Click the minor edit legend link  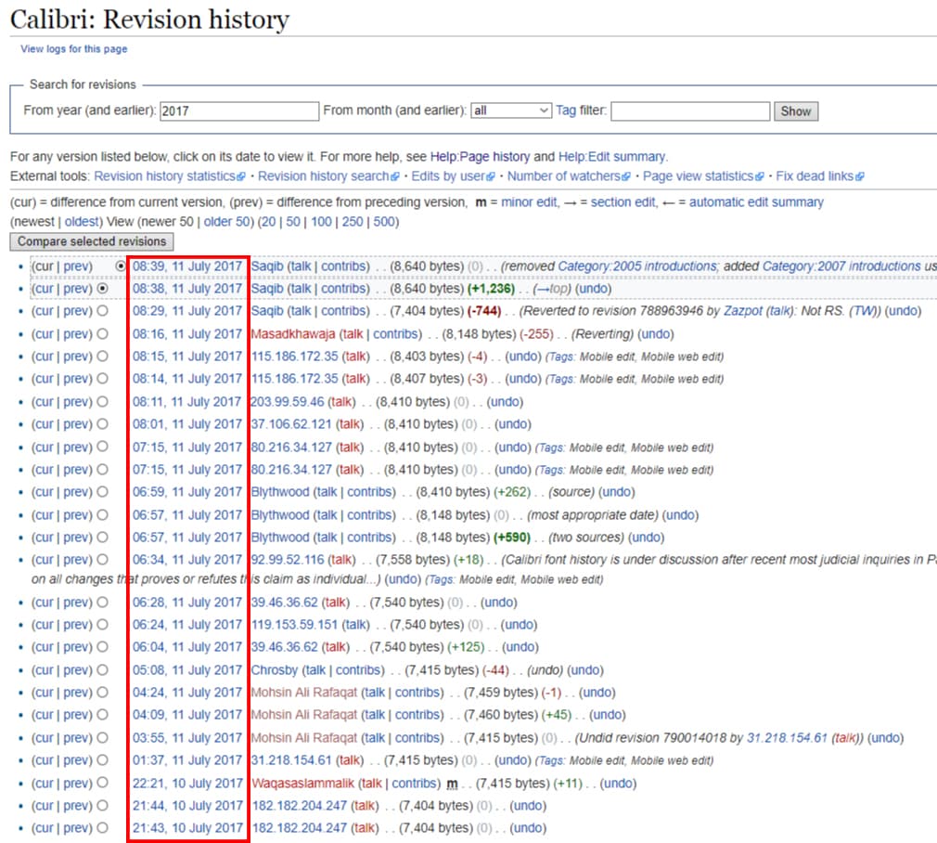point(529,202)
